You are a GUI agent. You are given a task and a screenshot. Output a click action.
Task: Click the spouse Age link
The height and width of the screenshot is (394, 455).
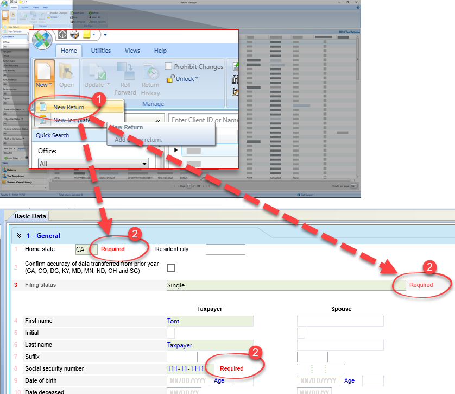click(x=349, y=380)
